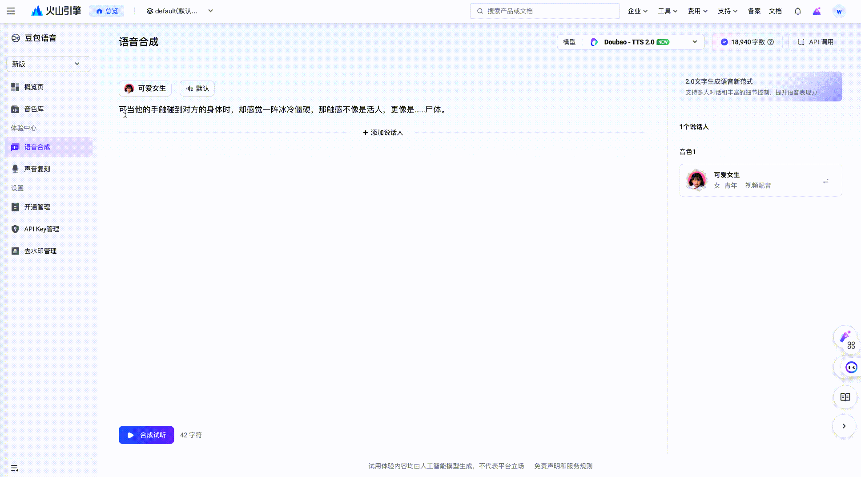This screenshot has width=861, height=477.
Task: Click the 18,940 字数 quota badge
Action: [747, 42]
